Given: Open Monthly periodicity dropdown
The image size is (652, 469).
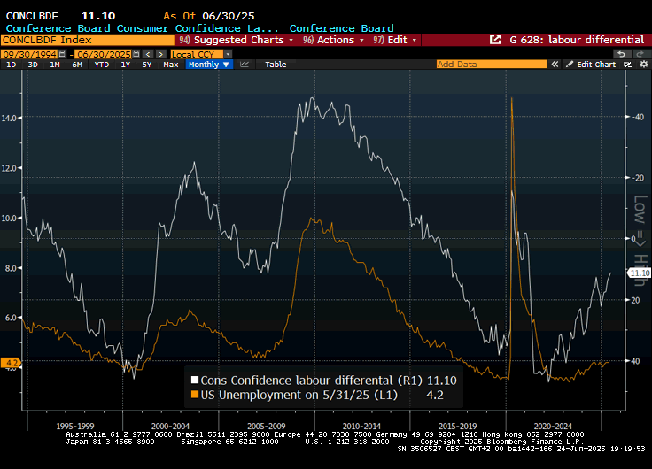Looking at the screenshot, I should pyautogui.click(x=209, y=65).
